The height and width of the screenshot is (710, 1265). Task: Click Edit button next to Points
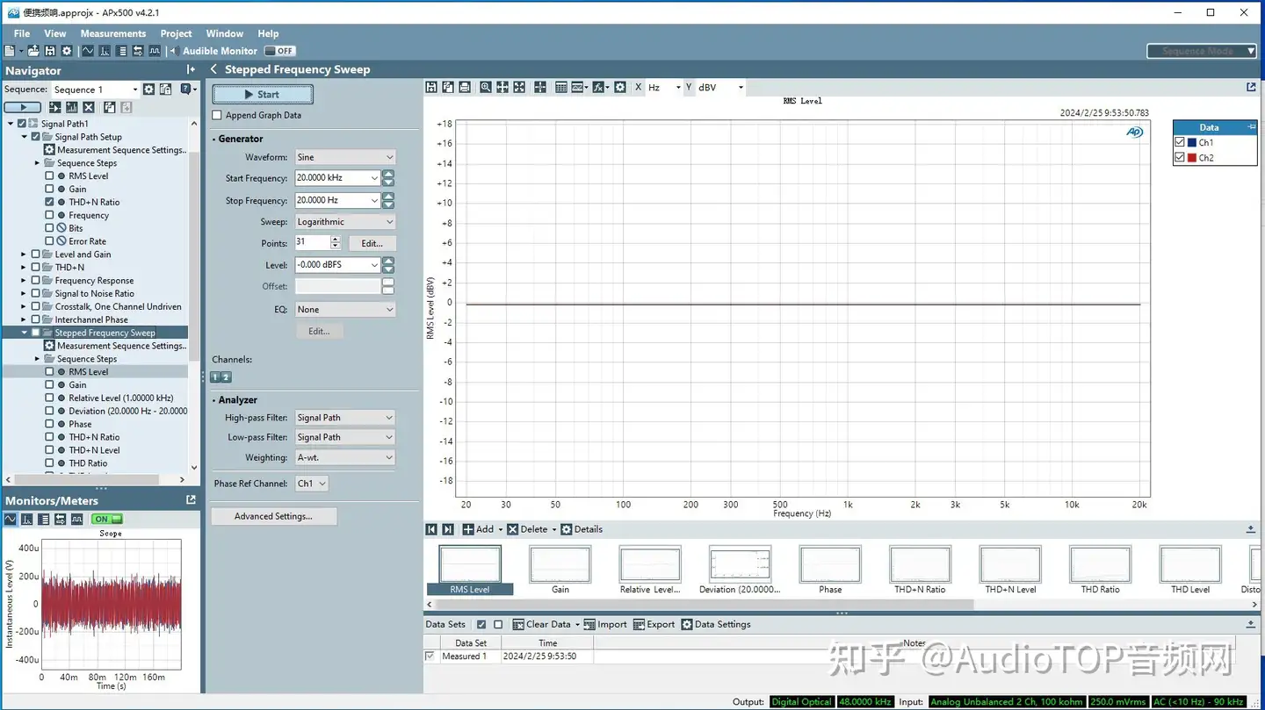[x=372, y=243]
